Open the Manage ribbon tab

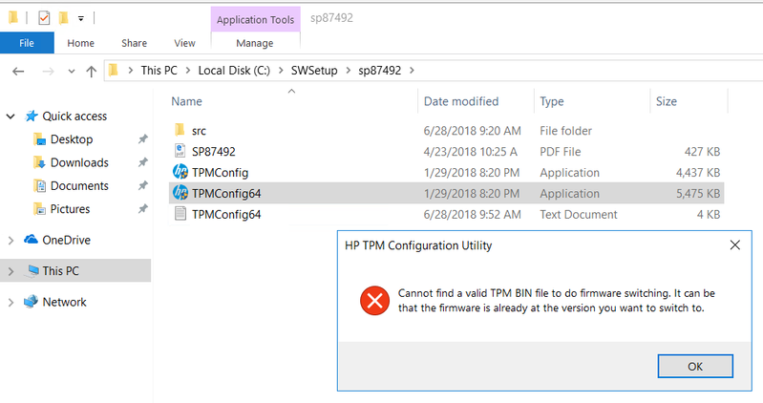click(x=255, y=43)
